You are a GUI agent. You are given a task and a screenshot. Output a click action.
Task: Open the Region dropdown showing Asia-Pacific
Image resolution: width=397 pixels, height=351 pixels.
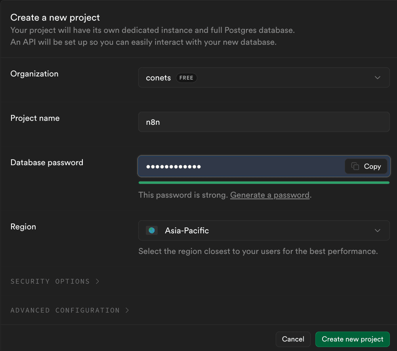[x=264, y=231]
